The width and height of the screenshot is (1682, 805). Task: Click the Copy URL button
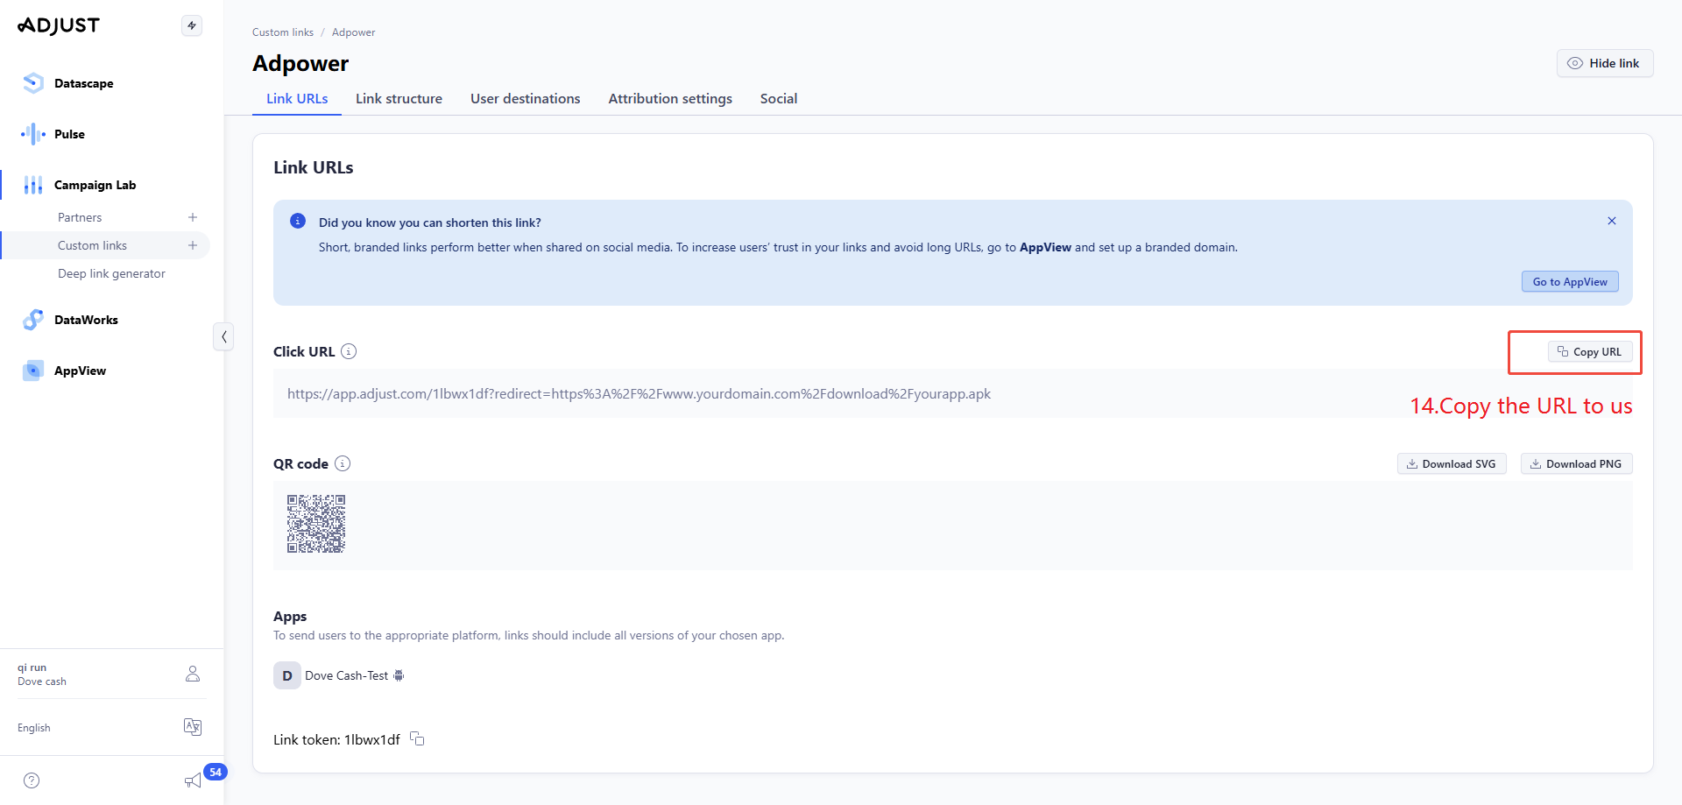pos(1589,351)
